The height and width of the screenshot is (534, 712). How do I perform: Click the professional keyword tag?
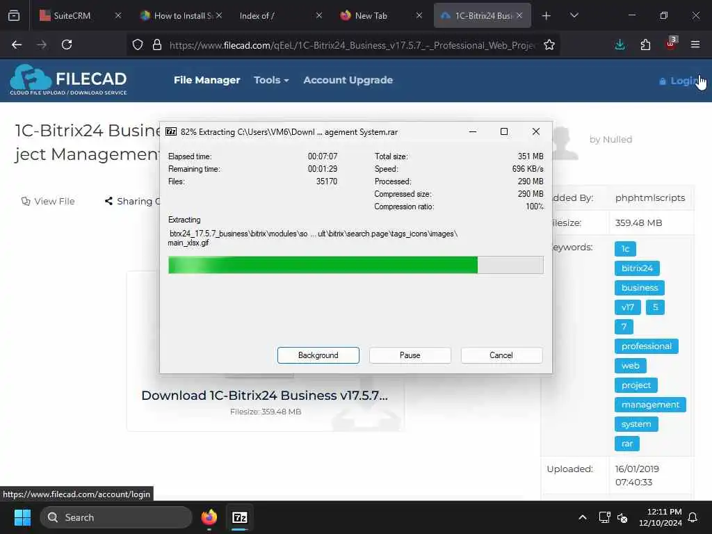(x=646, y=346)
